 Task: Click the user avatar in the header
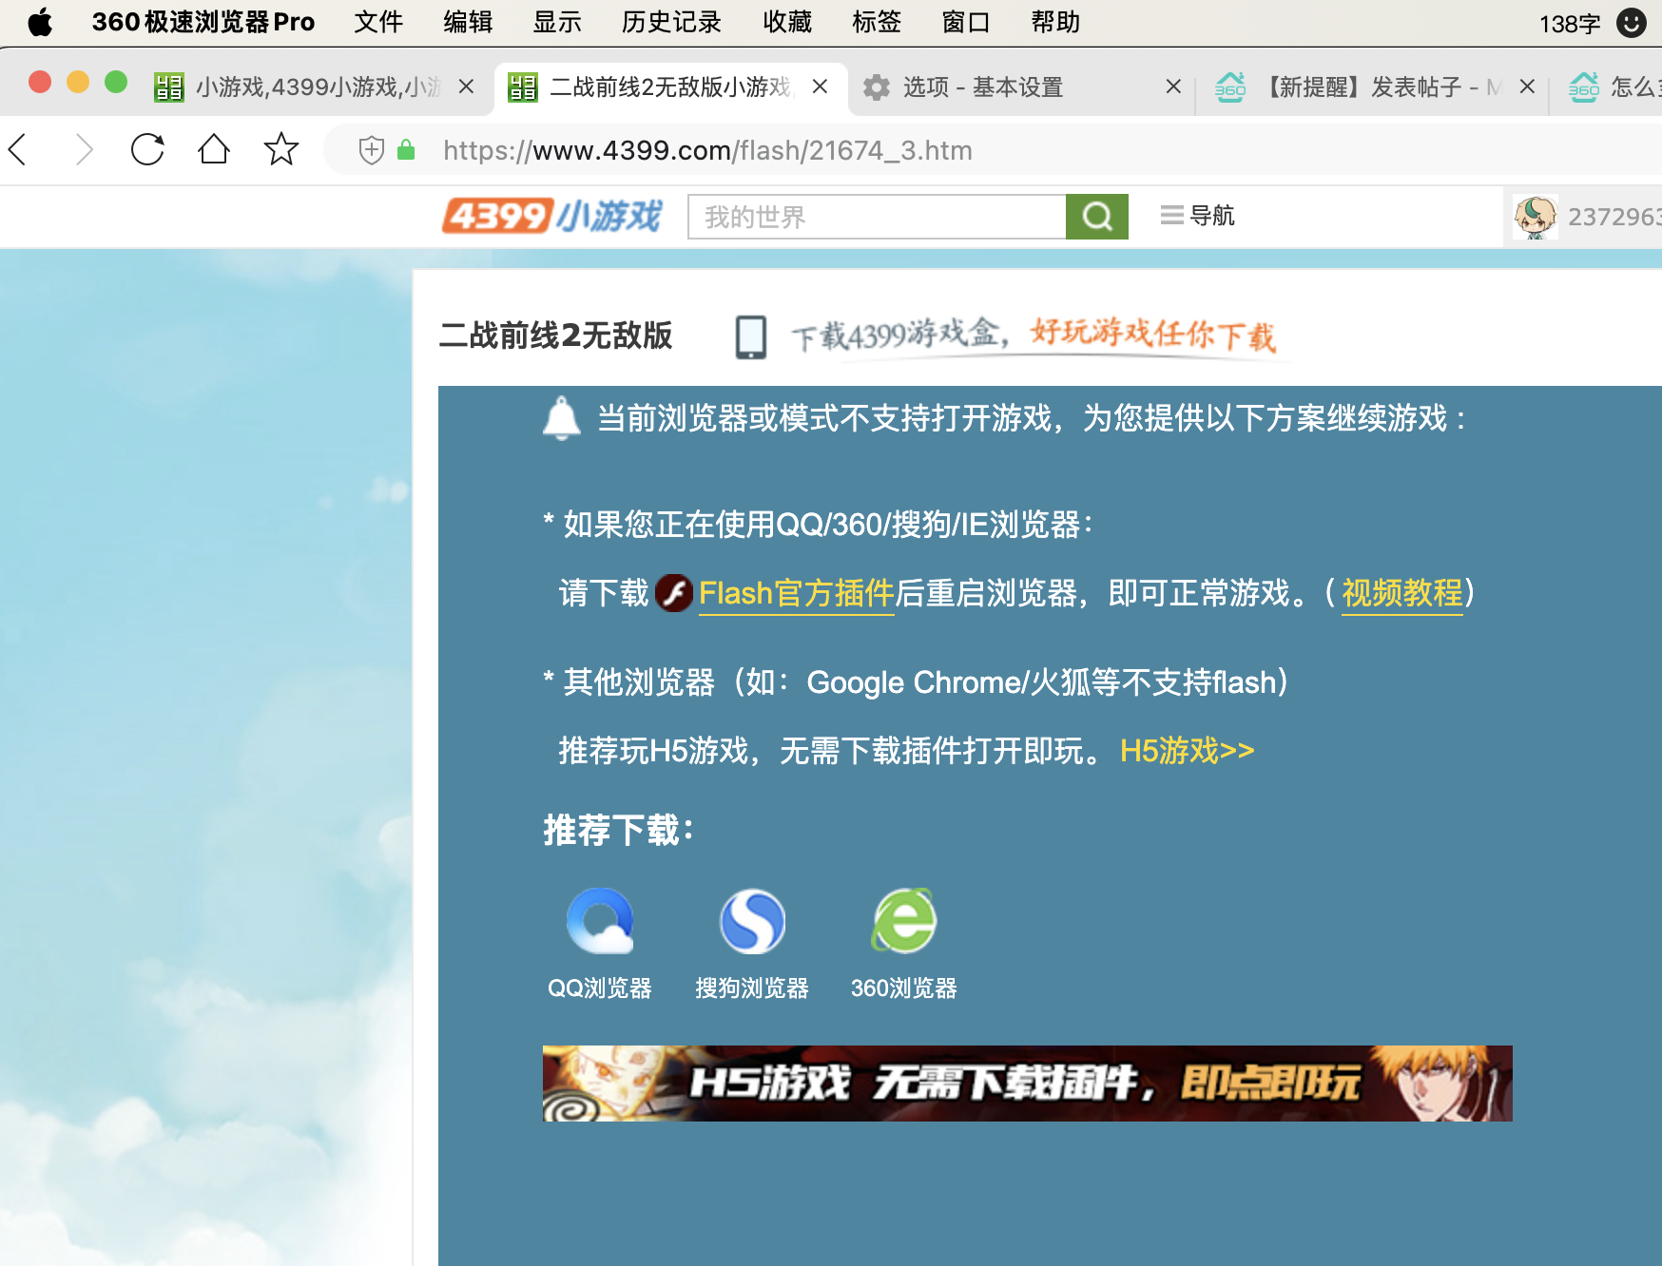[1535, 217]
